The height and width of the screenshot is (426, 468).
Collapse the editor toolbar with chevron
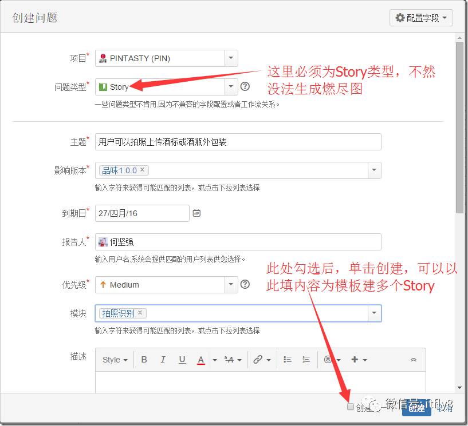[414, 360]
